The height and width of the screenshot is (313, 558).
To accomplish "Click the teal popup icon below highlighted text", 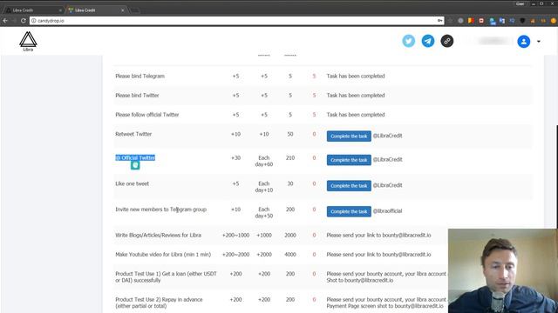I will point(135,165).
